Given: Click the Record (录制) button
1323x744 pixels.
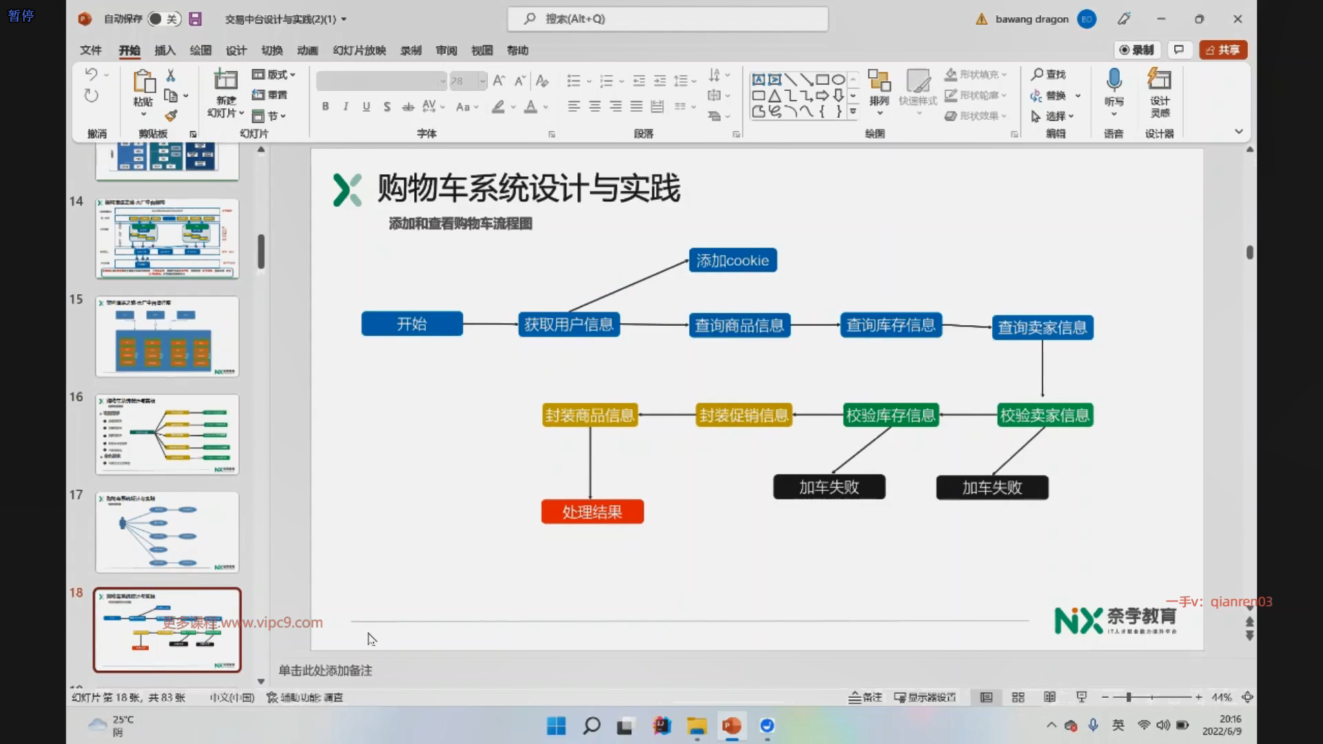Looking at the screenshot, I should [1137, 50].
